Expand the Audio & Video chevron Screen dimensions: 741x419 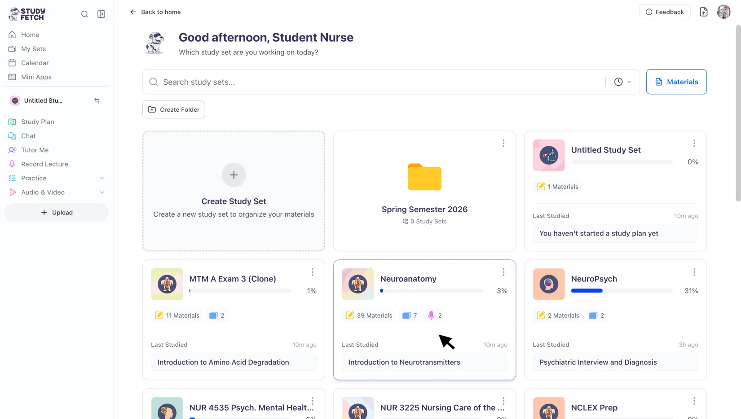pos(102,192)
